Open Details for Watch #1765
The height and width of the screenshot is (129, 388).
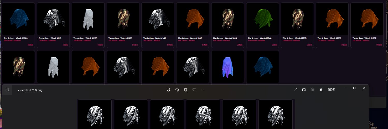pyautogui.click(x=309, y=45)
